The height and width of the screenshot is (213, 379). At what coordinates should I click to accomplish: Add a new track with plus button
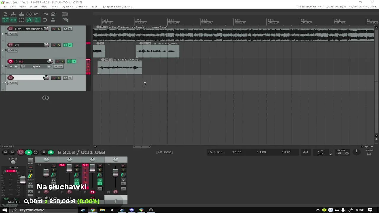(x=45, y=98)
